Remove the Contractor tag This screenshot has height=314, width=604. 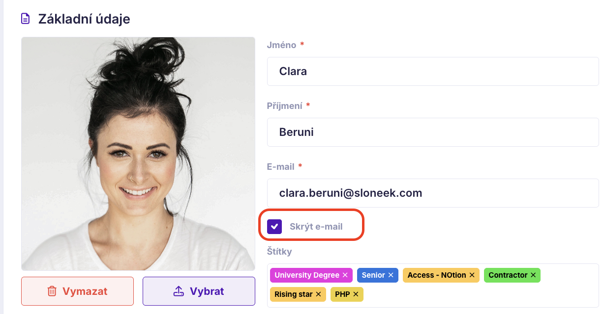click(x=533, y=275)
